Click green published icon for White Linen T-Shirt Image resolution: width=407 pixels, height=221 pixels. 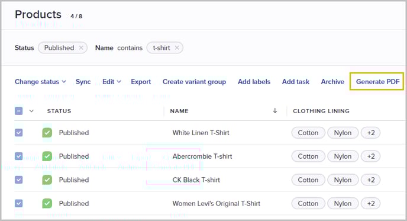(47, 133)
